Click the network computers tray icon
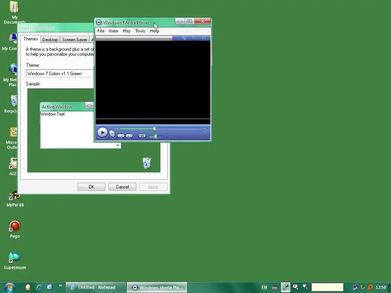The height and width of the screenshot is (293, 391). (355, 287)
